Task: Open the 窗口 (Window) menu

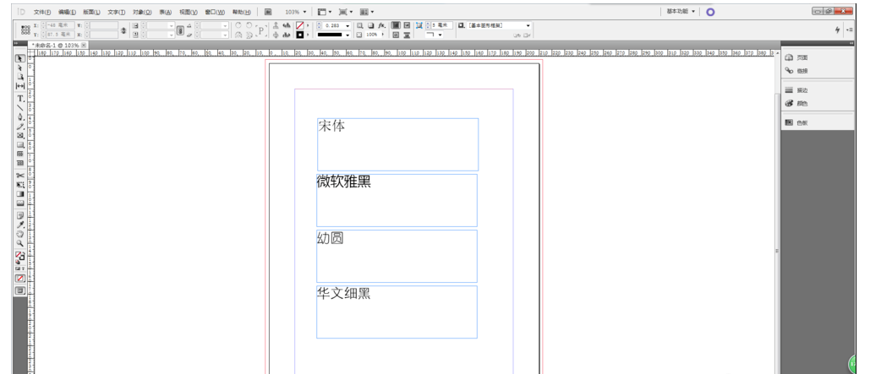Action: [x=214, y=13]
